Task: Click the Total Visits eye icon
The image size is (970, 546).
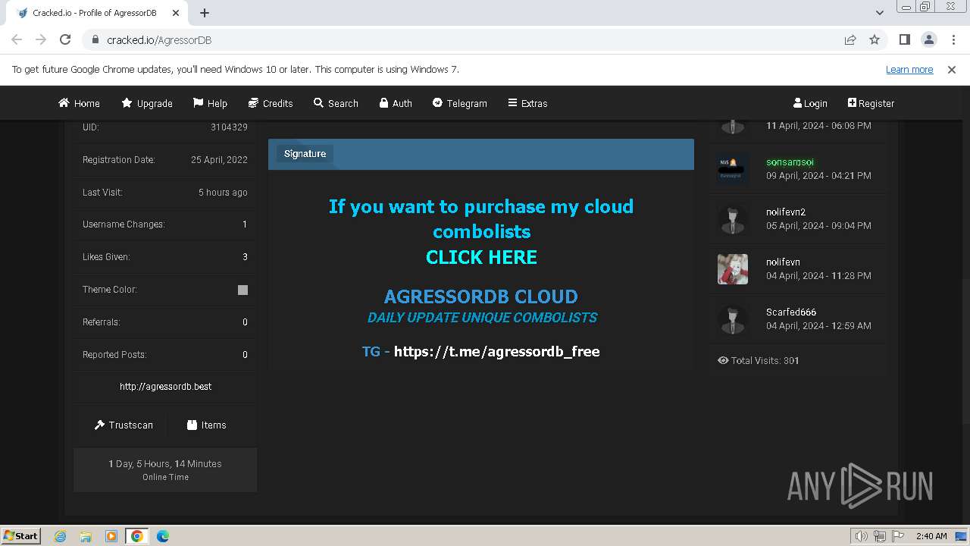Action: click(x=723, y=361)
